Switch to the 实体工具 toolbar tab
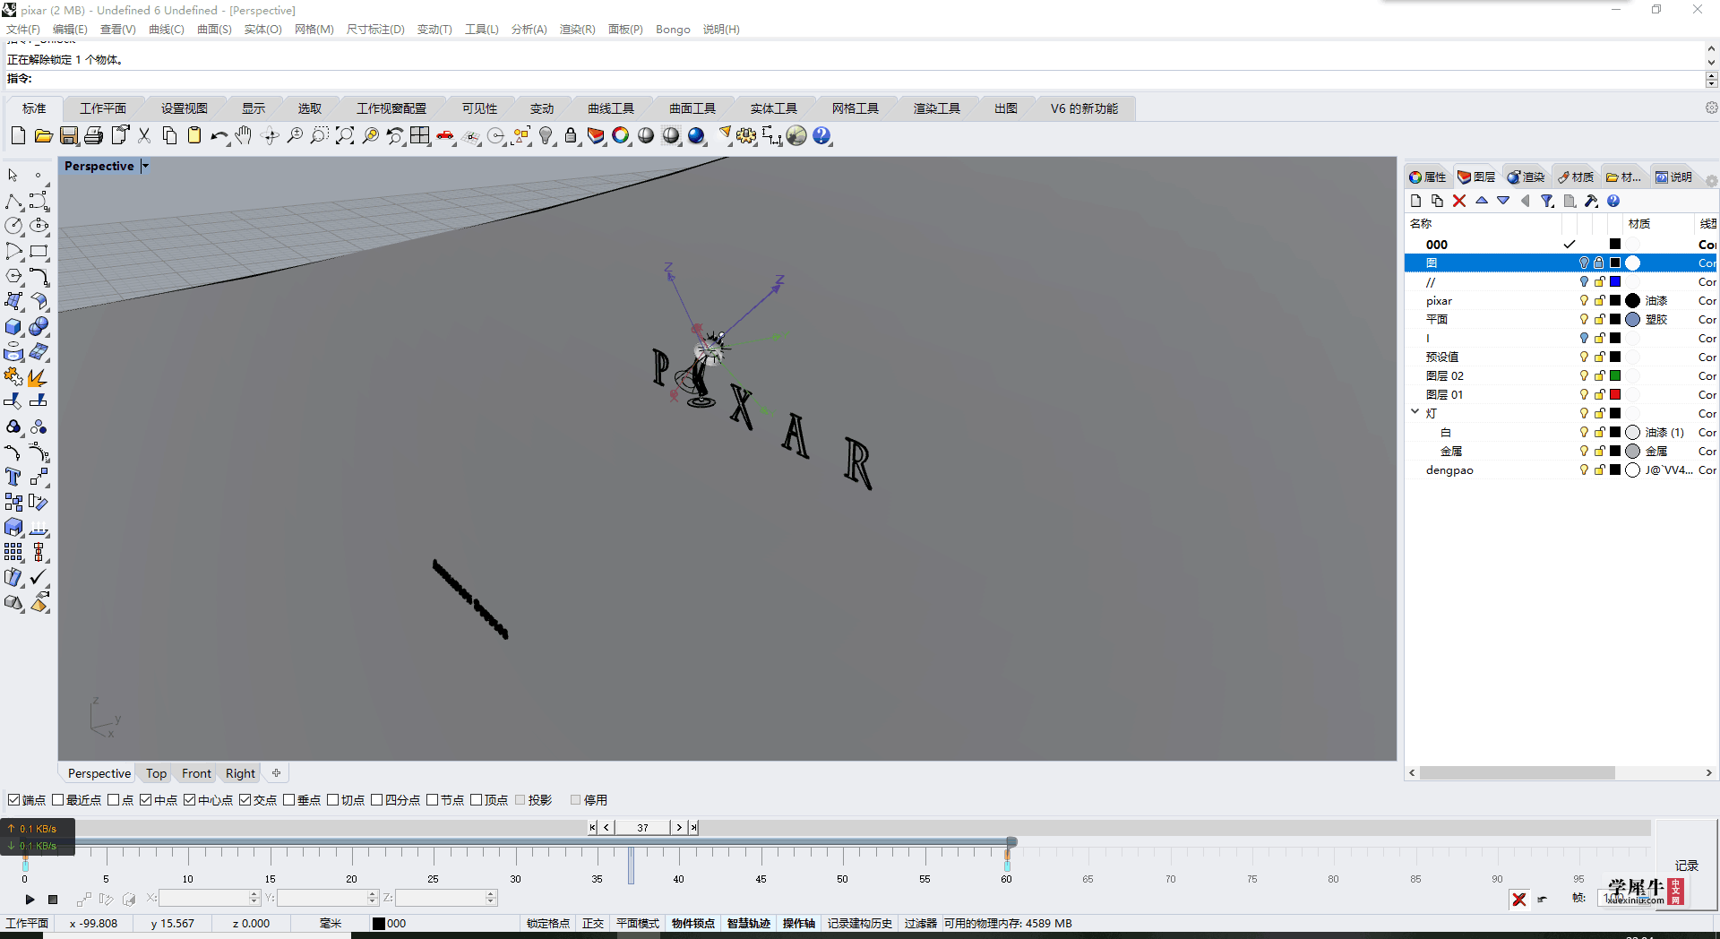1720x939 pixels. tap(774, 108)
